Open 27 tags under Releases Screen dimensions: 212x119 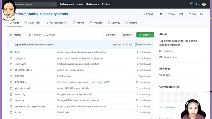[x=165, y=75]
